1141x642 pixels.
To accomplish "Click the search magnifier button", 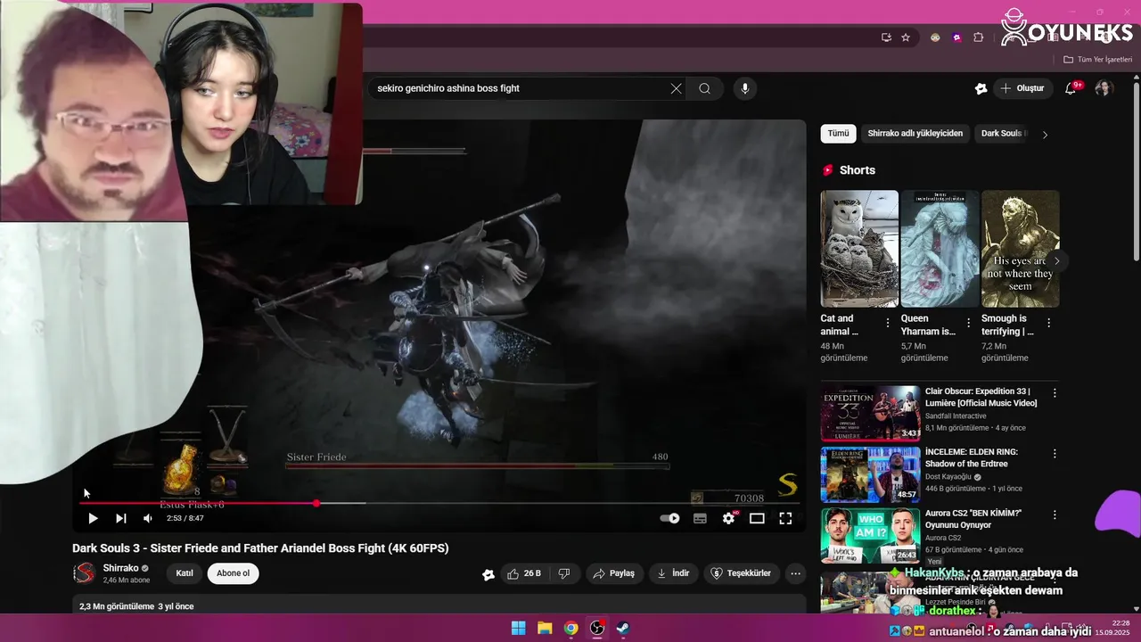I will 704,88.
